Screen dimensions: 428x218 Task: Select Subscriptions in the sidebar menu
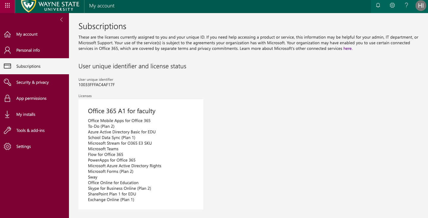pyautogui.click(x=34, y=66)
